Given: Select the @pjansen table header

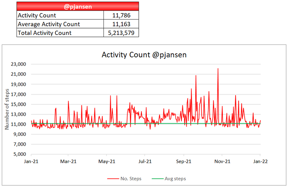Looking at the screenshot, I should 78,6.
